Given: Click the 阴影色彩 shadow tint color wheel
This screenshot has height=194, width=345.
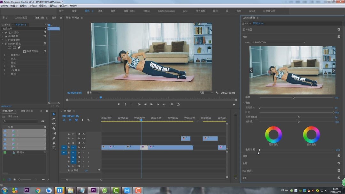Looking at the screenshot, I should coord(273,135).
